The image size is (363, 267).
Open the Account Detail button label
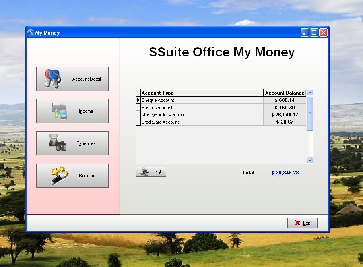pos(87,79)
